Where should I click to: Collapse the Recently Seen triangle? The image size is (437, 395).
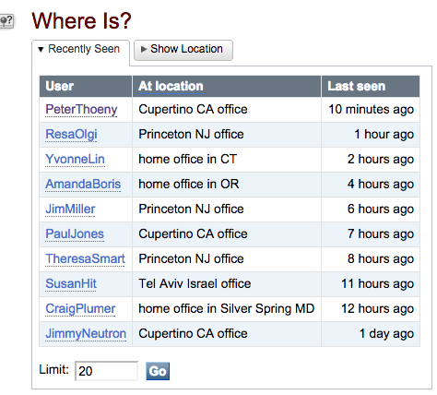pyautogui.click(x=41, y=49)
